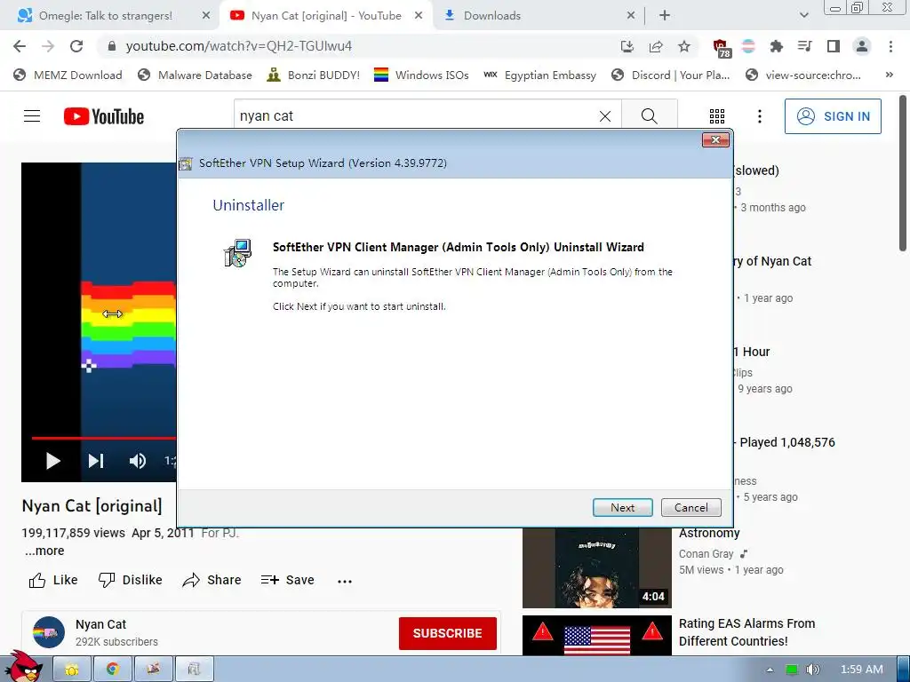Open the Chrome profile avatar
The height and width of the screenshot is (682, 910).
pyautogui.click(x=862, y=46)
